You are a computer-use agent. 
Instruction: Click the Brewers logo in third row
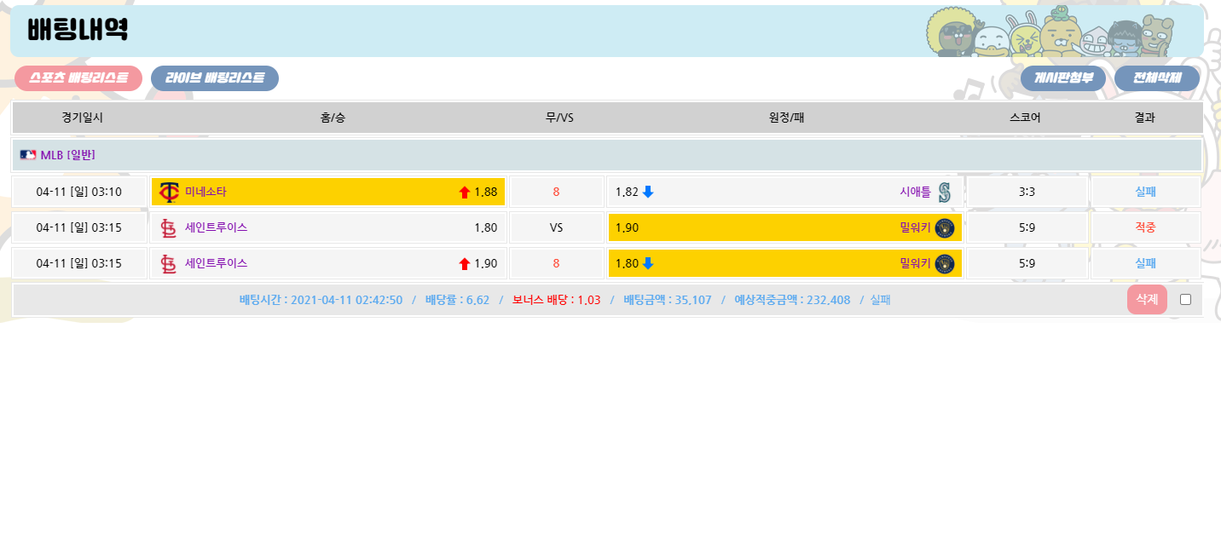click(x=944, y=263)
